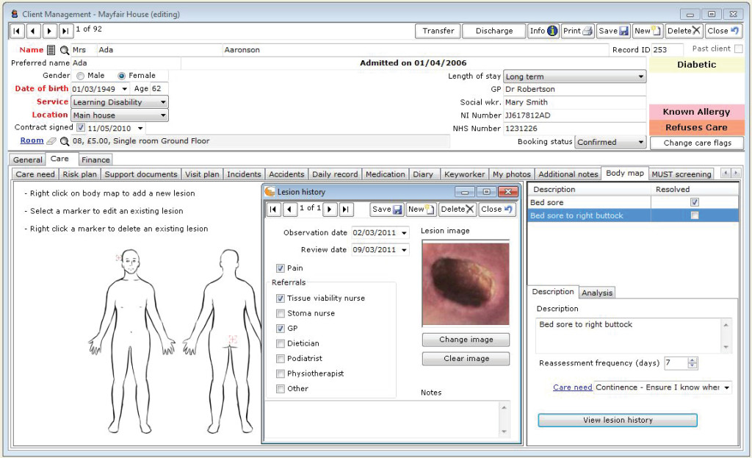Increase the Reassessment frequency days value

[692, 360]
